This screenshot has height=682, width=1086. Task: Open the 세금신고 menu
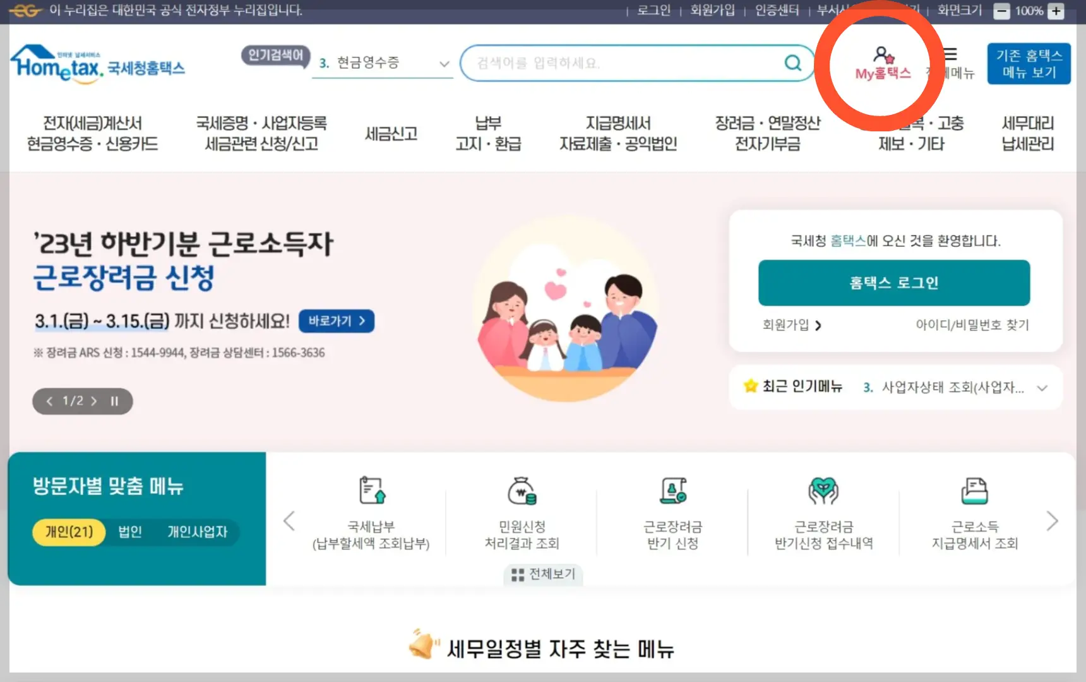pos(390,133)
